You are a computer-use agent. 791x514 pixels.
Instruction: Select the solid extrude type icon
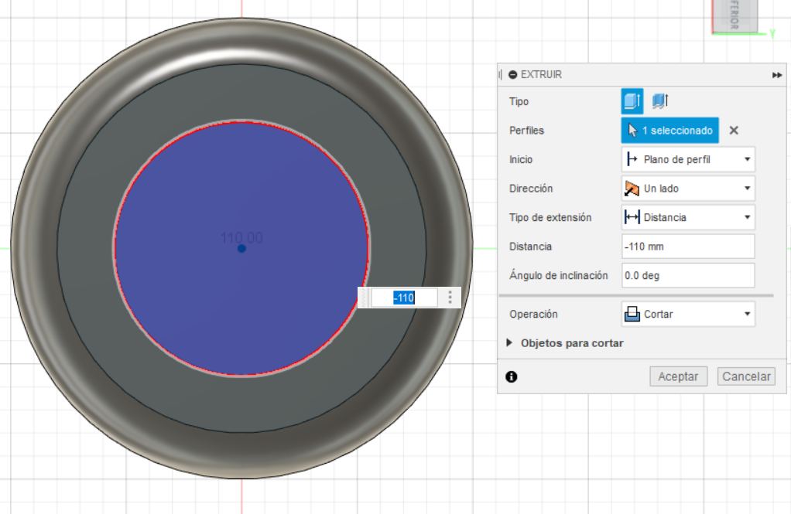pyautogui.click(x=632, y=101)
